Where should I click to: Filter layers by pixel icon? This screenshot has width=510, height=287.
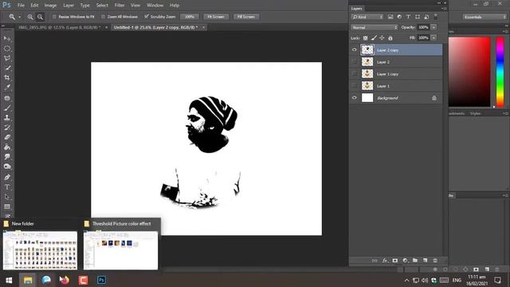[390, 17]
